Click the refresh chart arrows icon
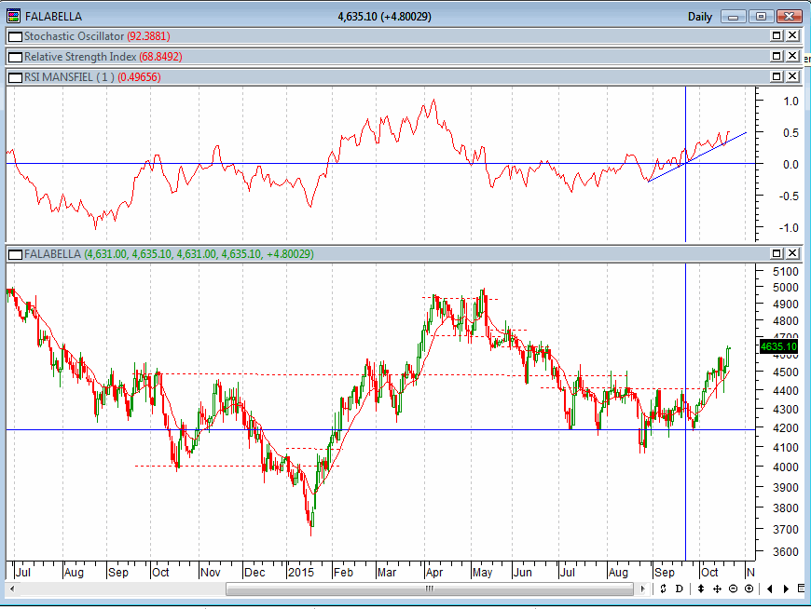 (664, 589)
